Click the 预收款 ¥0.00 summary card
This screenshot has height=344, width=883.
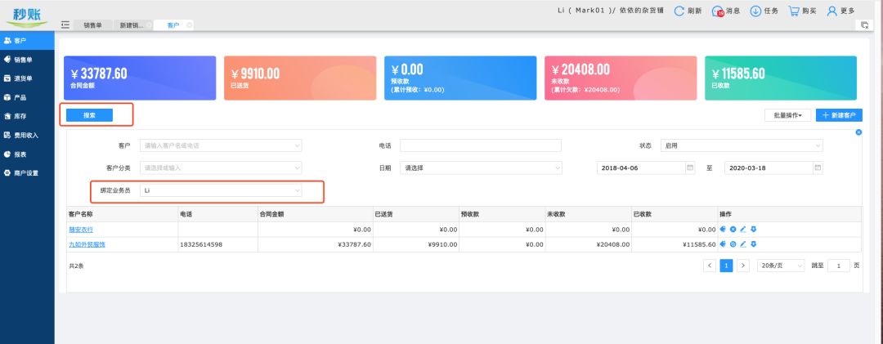tap(460, 78)
